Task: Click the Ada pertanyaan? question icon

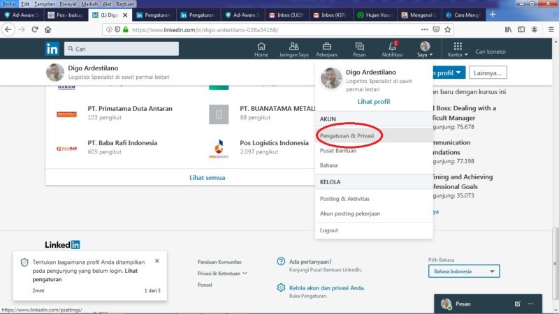Action: pyautogui.click(x=281, y=261)
